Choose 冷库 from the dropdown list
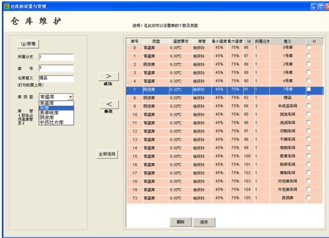Image resolution: width=329 pixels, height=238 pixels. [56, 108]
